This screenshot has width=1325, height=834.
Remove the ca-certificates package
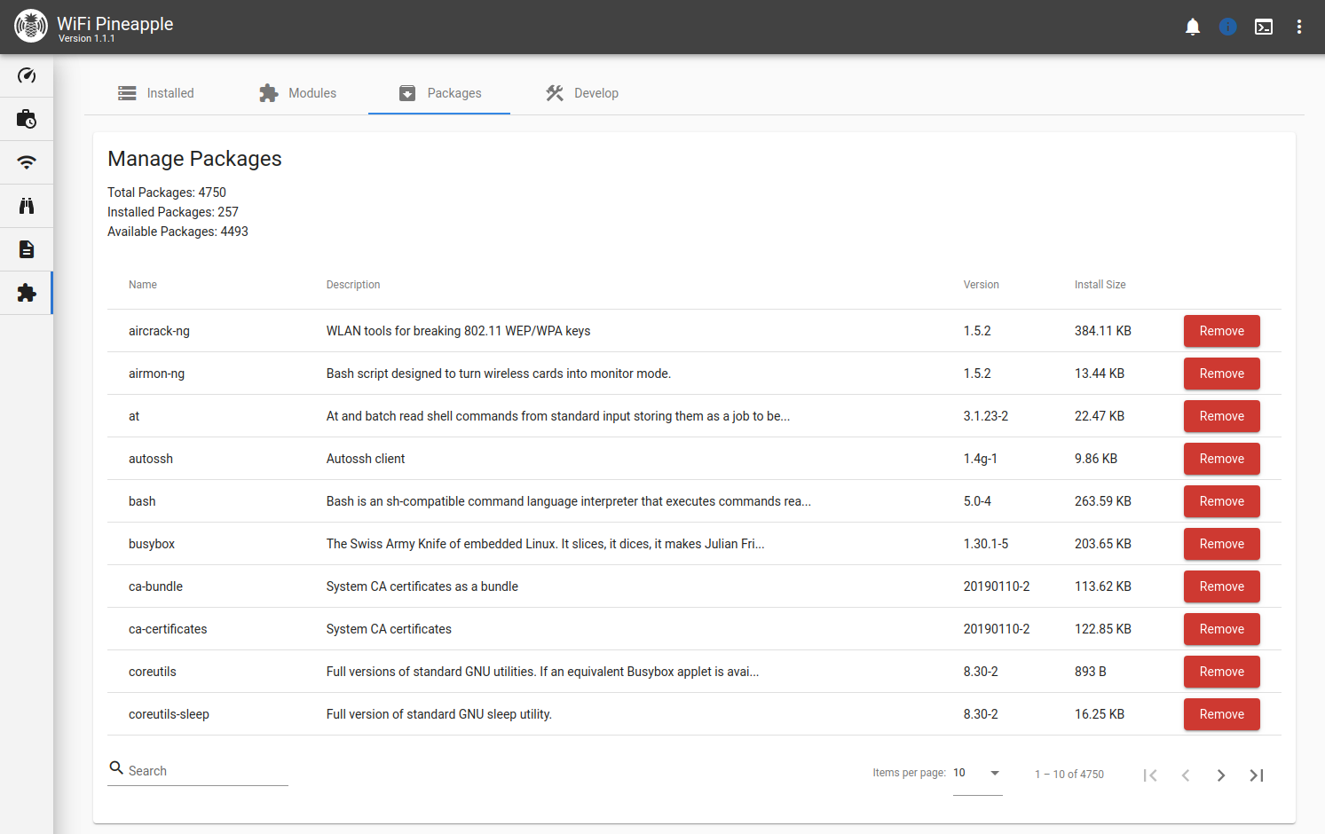point(1221,629)
